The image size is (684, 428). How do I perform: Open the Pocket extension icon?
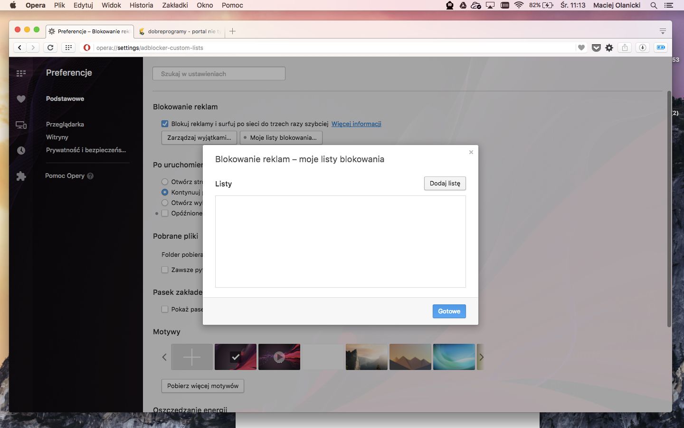(x=596, y=48)
